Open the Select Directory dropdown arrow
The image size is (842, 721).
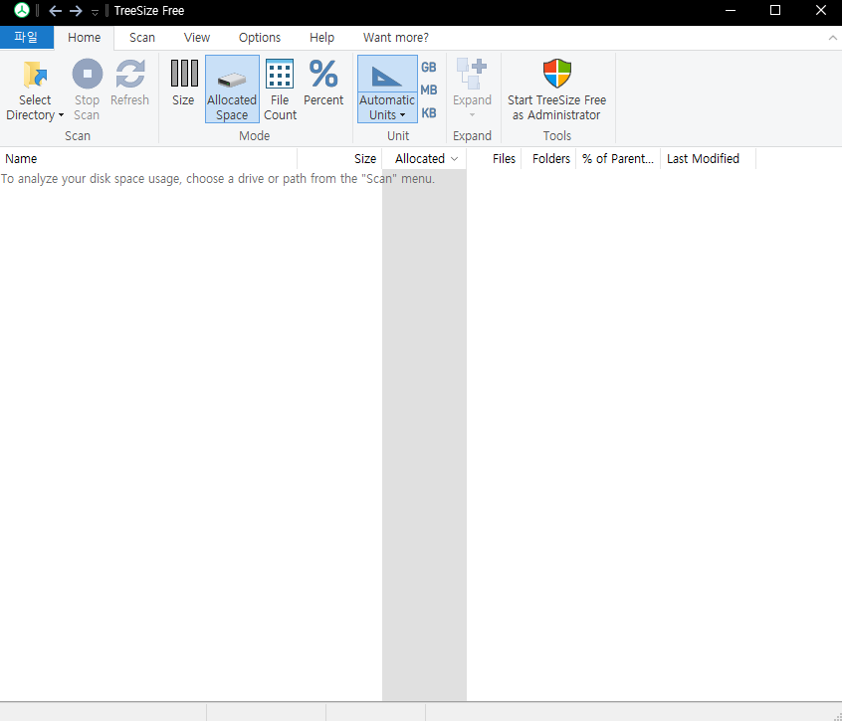tap(62, 115)
